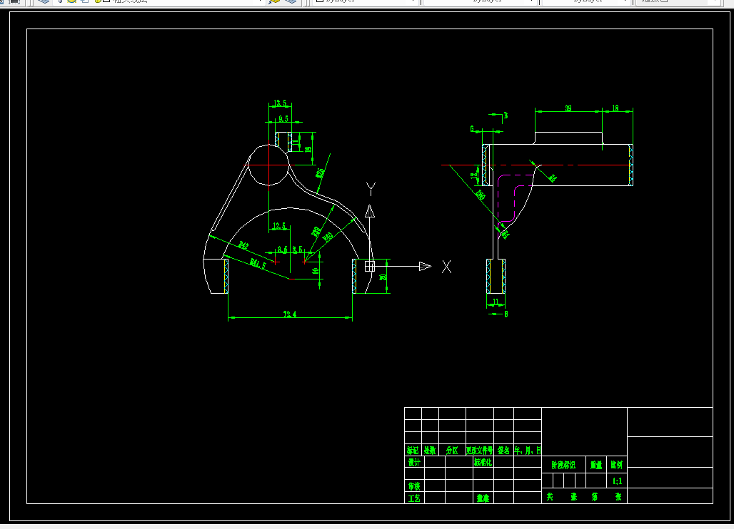The image size is (734, 529).
Task: Select the 12.5 dimension text
Action: [279, 226]
